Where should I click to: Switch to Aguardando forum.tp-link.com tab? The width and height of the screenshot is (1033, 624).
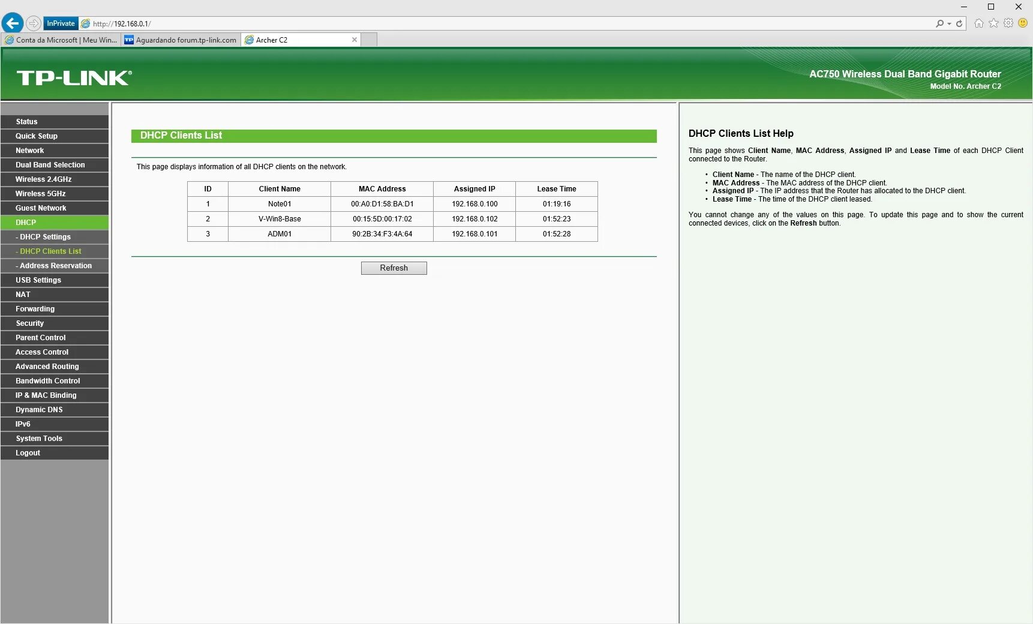pyautogui.click(x=181, y=40)
